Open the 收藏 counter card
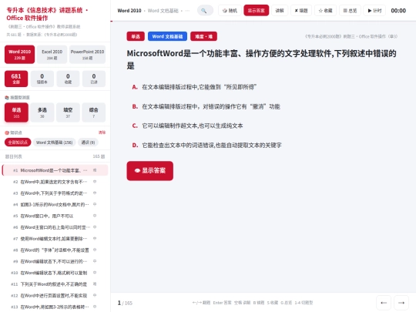The height and width of the screenshot is (312, 416). 68,79
